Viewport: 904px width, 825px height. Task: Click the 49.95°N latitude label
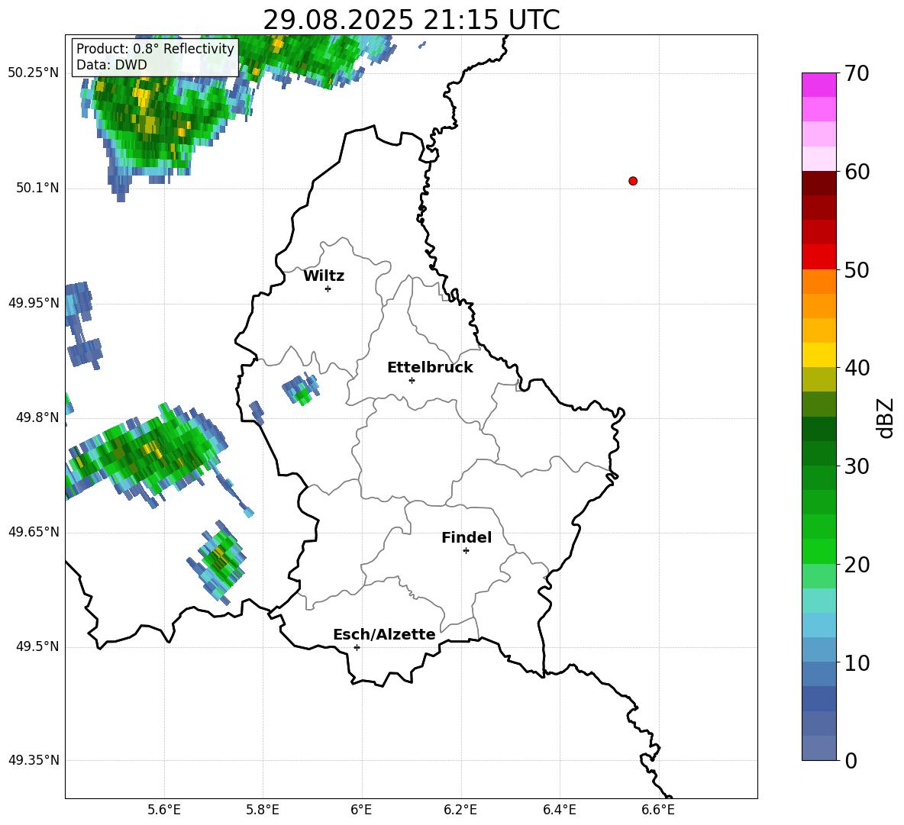34,303
